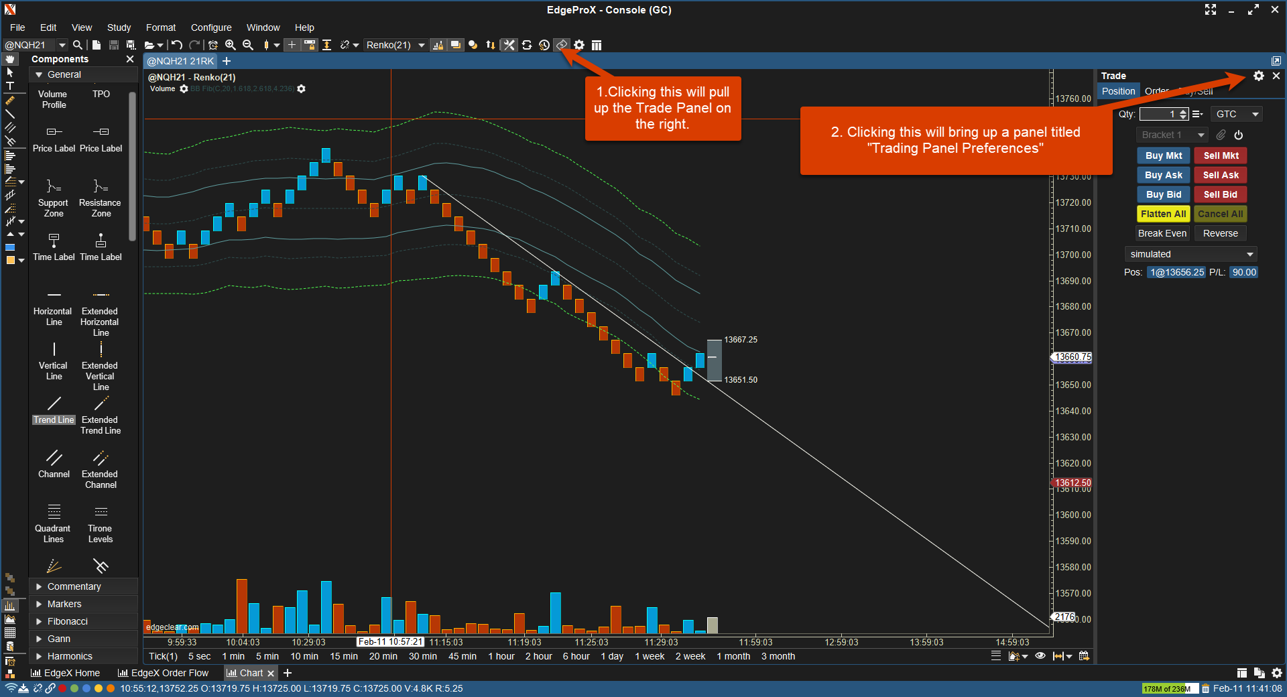Open the Trade Panel icon in toolbar
The image size is (1287, 697).
(x=562, y=45)
